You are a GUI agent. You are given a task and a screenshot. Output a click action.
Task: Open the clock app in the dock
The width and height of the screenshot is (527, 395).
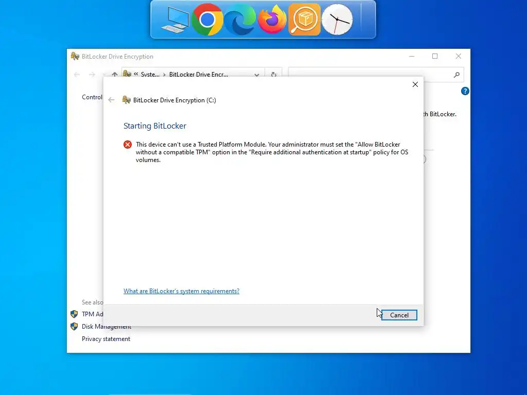pos(337,20)
